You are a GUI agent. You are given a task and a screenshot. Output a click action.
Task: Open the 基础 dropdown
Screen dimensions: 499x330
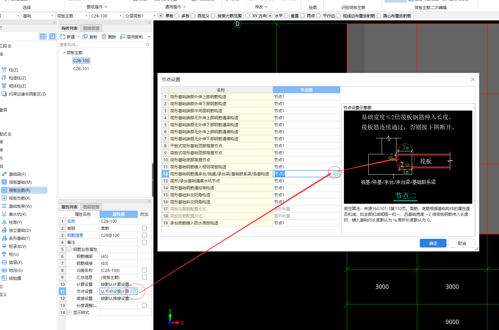pos(38,16)
